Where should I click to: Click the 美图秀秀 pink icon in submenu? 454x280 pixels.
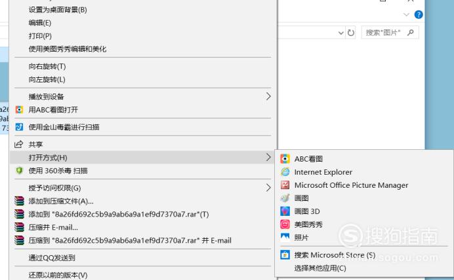point(285,224)
